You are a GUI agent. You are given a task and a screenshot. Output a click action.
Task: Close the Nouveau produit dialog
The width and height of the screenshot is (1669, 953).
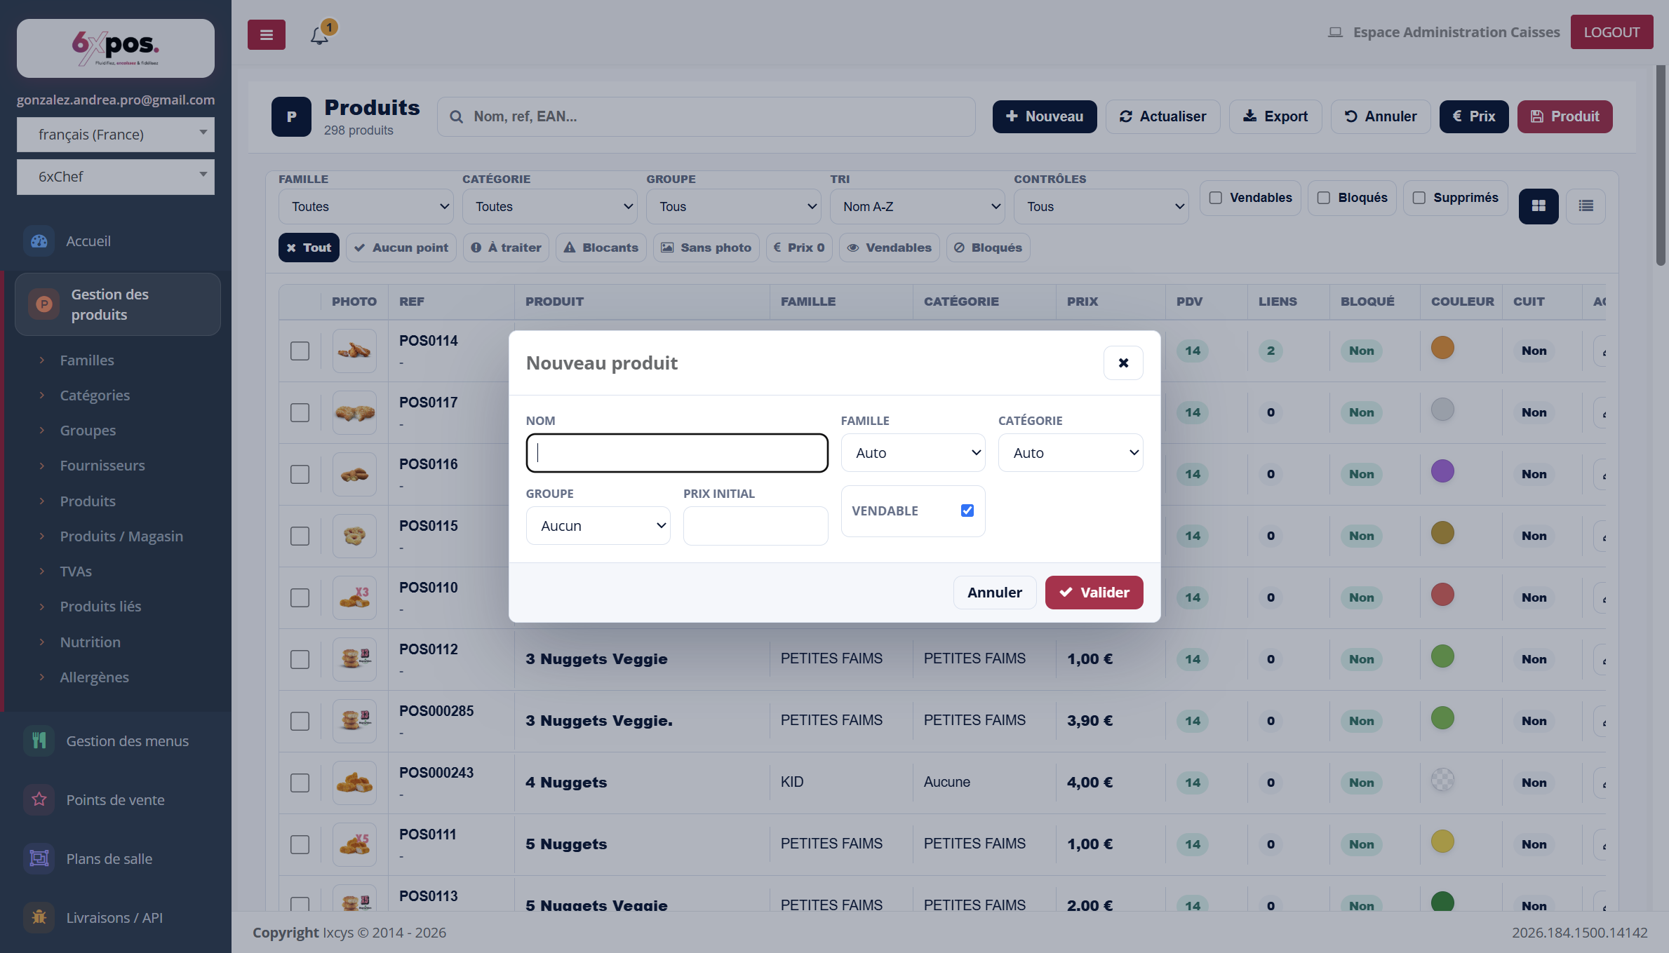point(1123,363)
